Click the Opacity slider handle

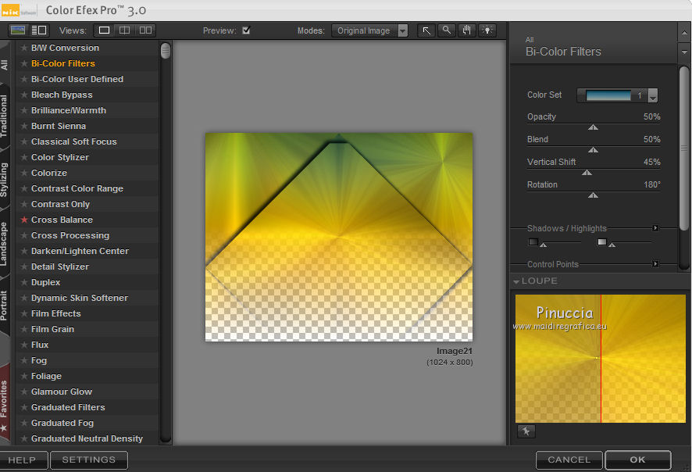tap(593, 127)
